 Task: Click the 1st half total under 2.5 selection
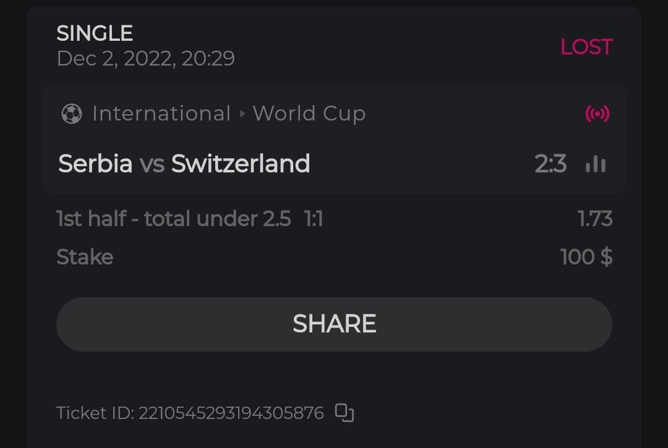tap(174, 219)
